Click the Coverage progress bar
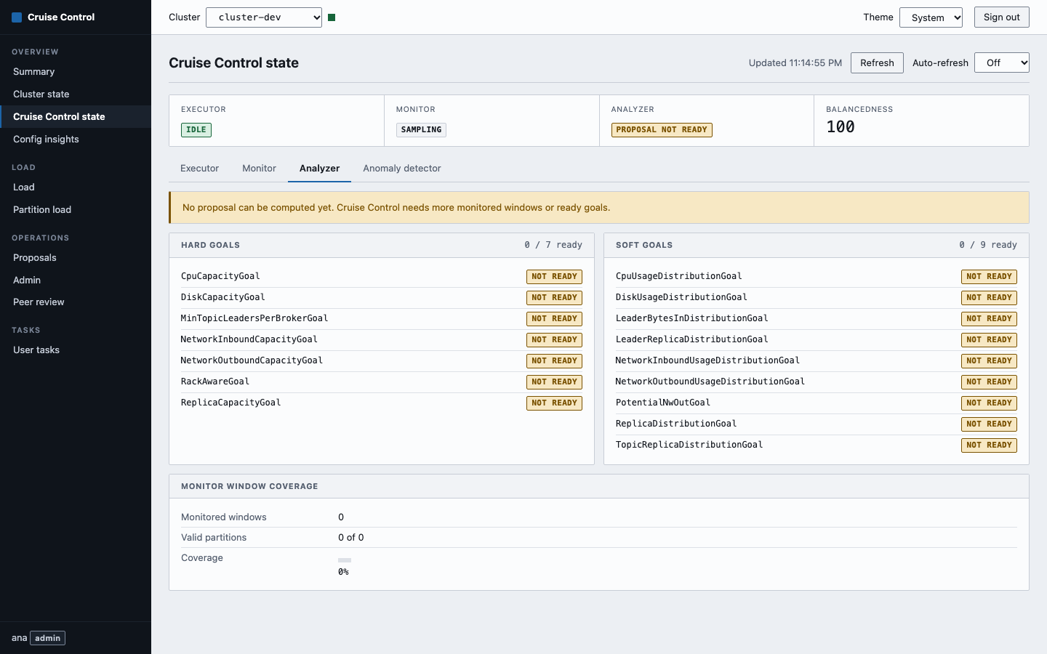 click(x=345, y=560)
